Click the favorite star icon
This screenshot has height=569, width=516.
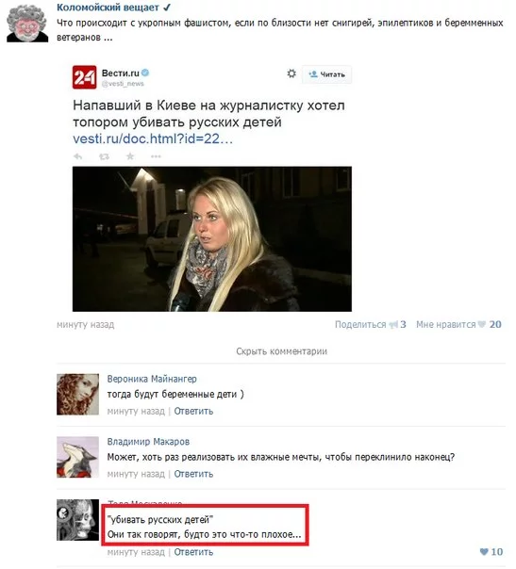[130, 156]
